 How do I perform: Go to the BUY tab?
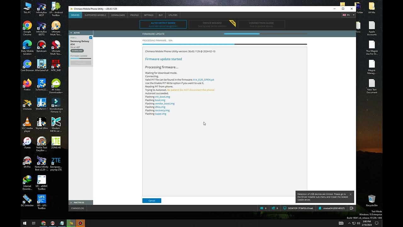click(161, 15)
